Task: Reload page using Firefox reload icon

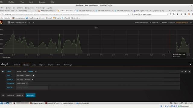Action: coord(129,14)
